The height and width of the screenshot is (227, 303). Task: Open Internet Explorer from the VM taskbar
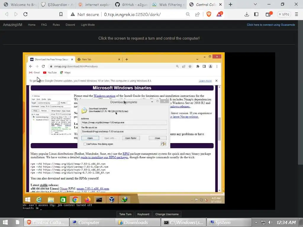pos(39,200)
